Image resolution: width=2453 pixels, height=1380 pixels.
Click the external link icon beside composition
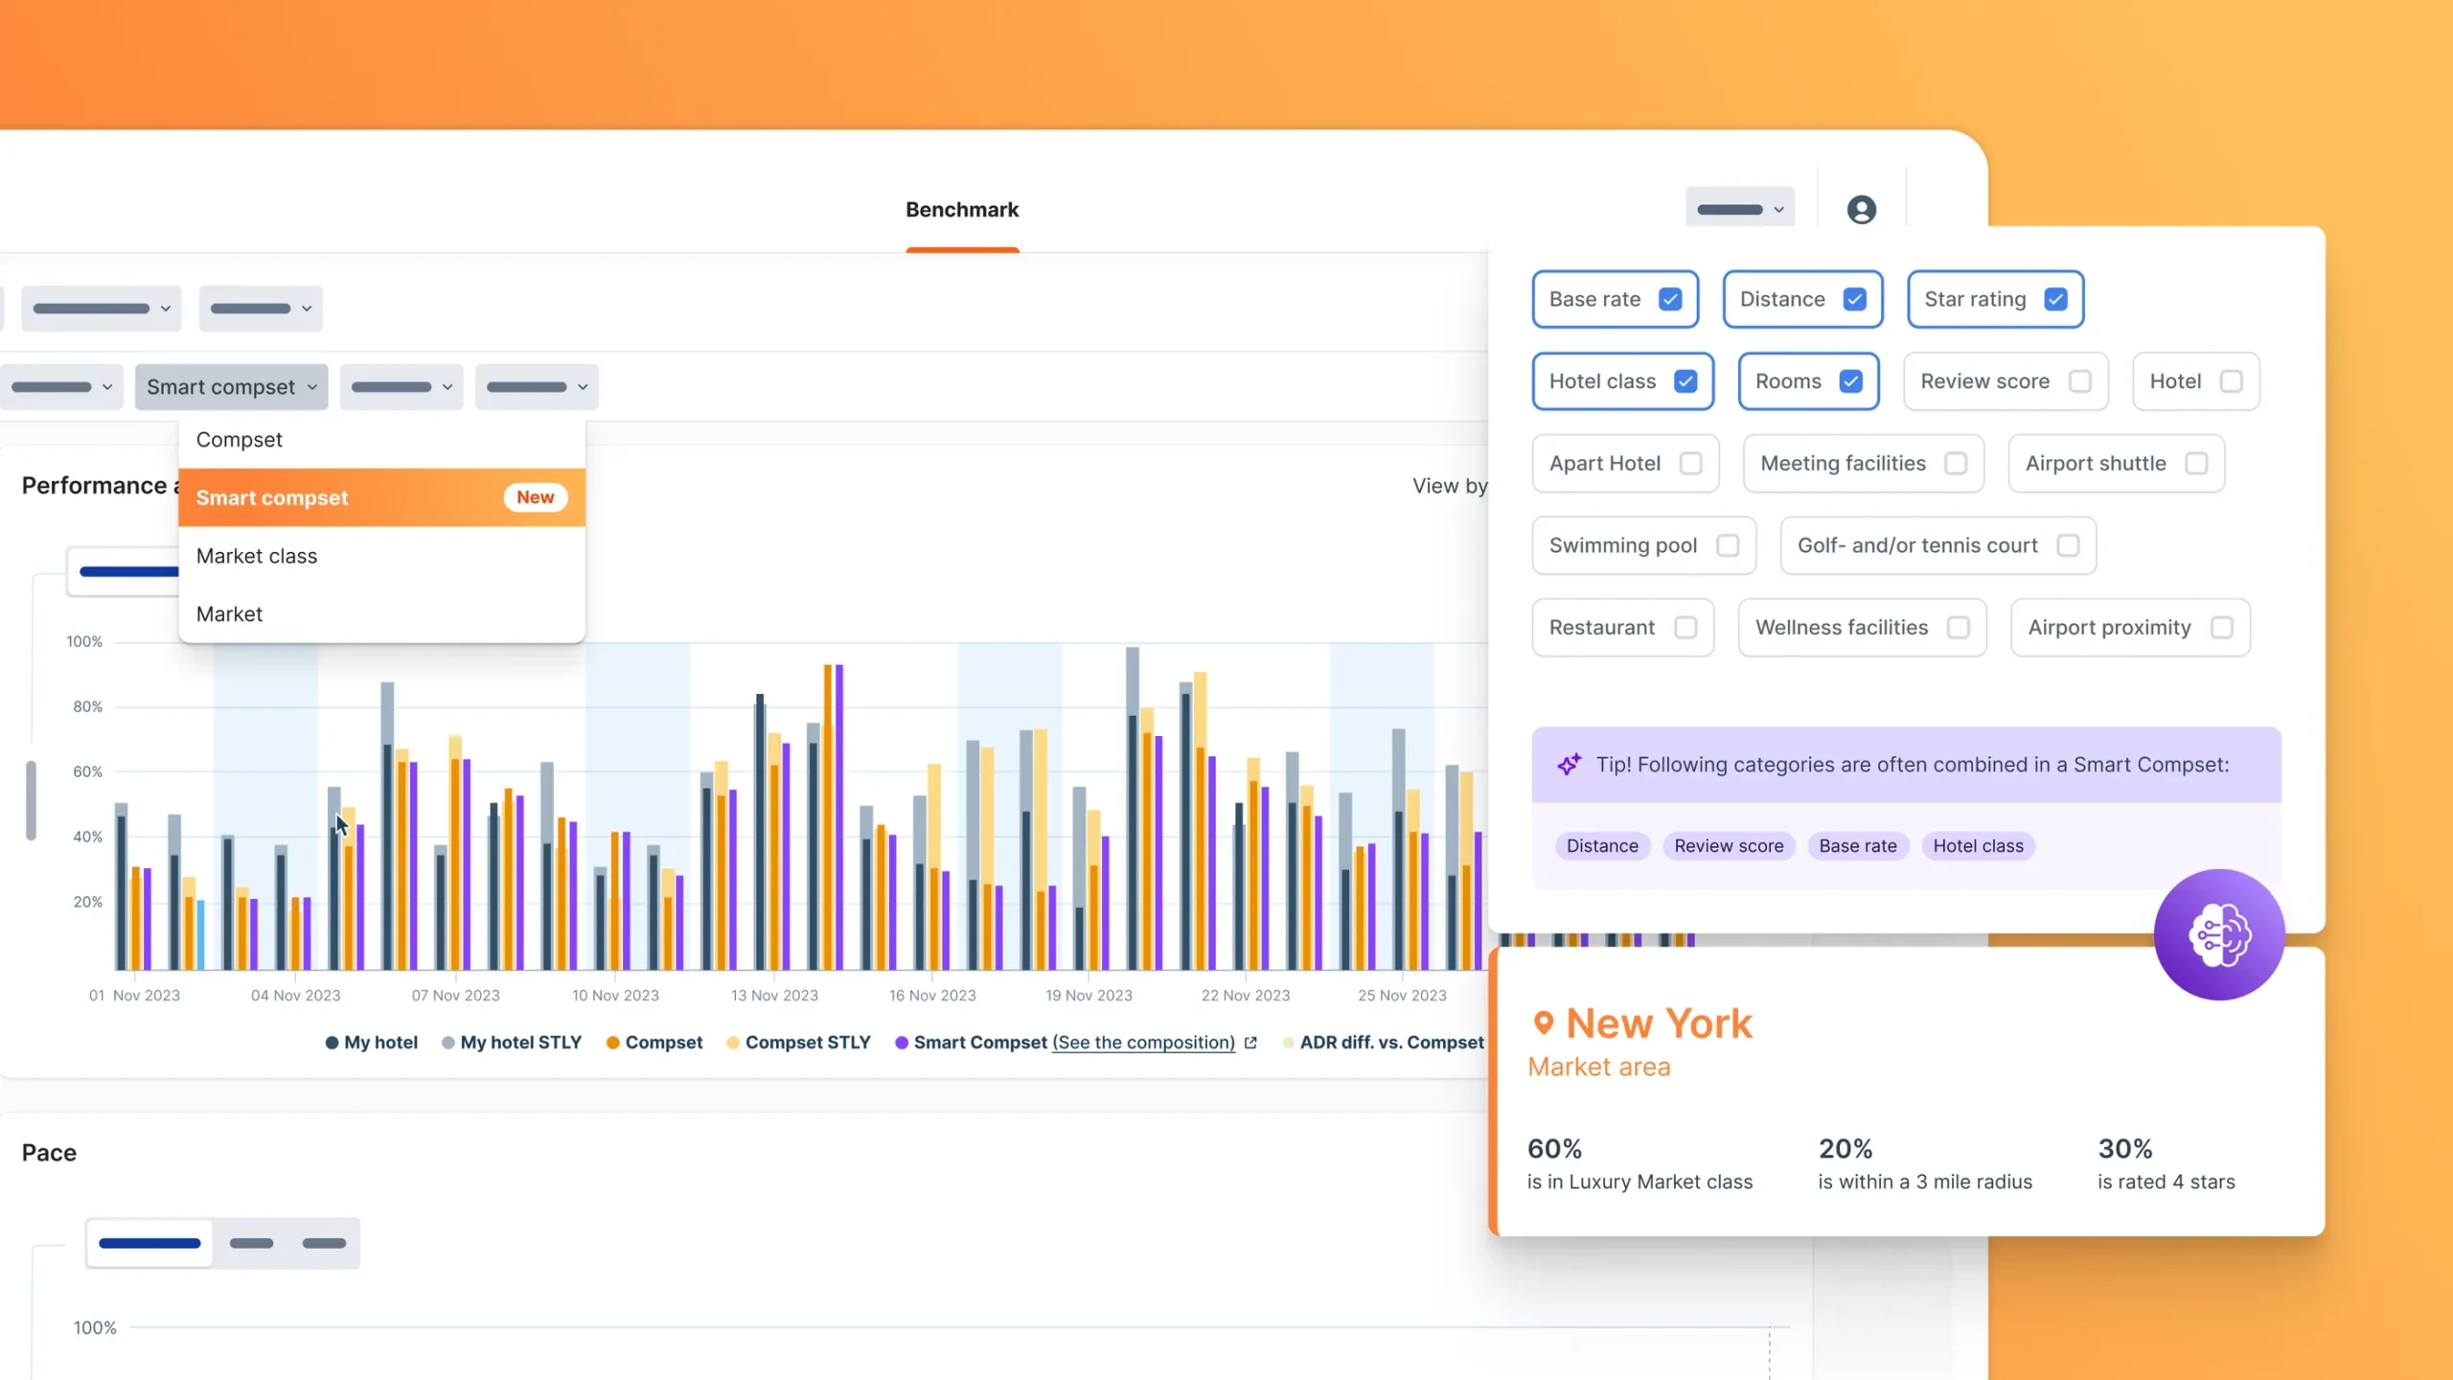click(1250, 1043)
